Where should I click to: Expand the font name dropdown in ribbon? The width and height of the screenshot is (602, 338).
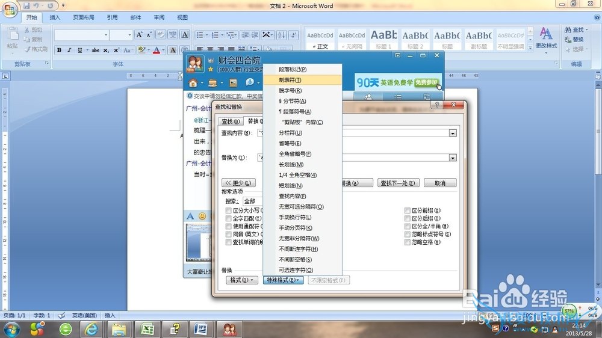click(105, 35)
